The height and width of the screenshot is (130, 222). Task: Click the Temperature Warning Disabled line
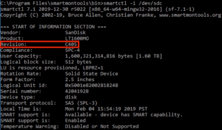pyautogui.click(x=70, y=126)
